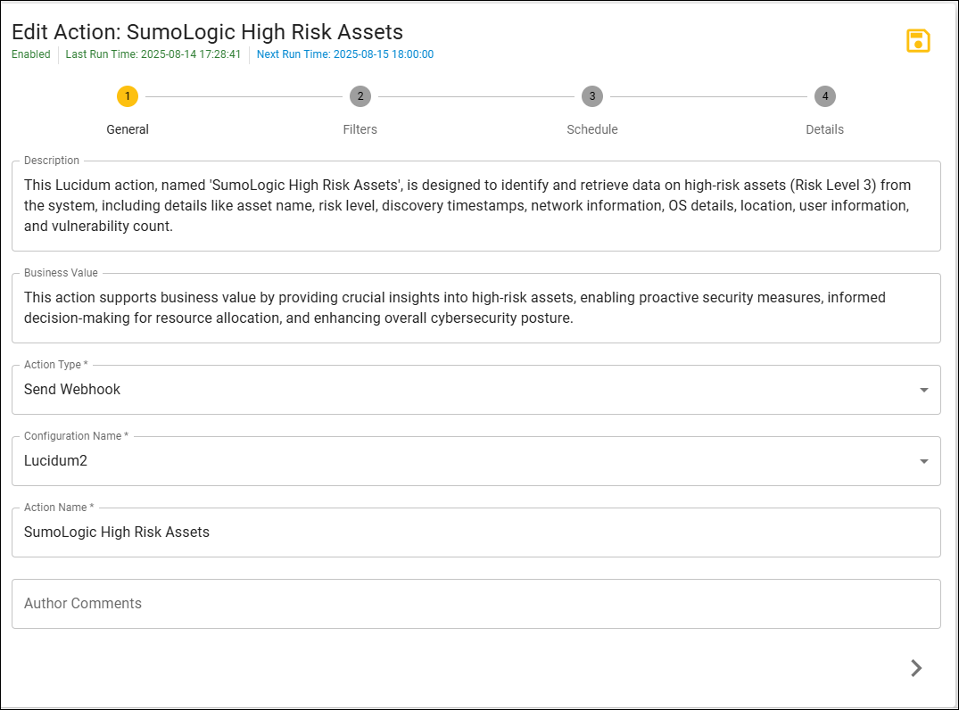The height and width of the screenshot is (710, 959).
Task: Click the Next Run Time timestamp
Action: point(345,54)
